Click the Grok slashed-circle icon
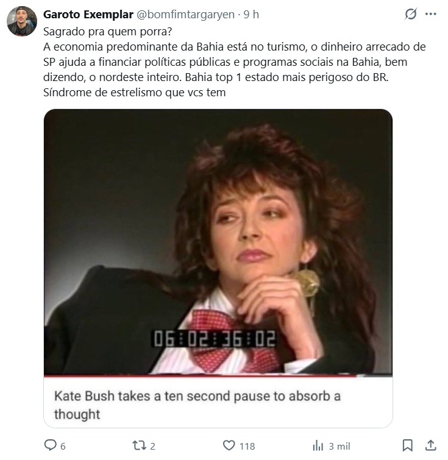Screen dimensions: 448x460 410,14
